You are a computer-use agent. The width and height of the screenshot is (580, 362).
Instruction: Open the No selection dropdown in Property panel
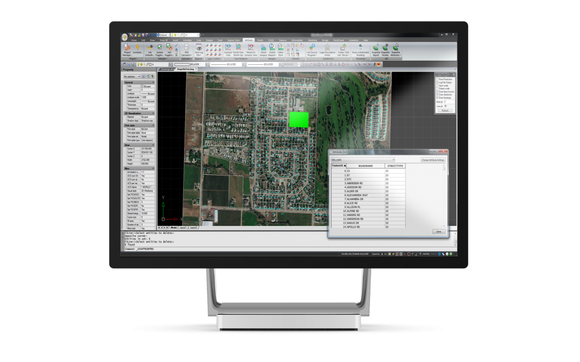pos(132,76)
